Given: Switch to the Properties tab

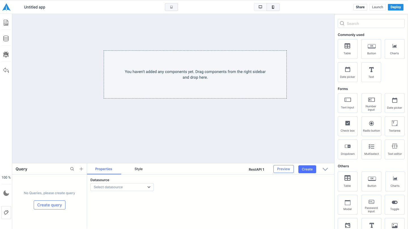Looking at the screenshot, I should tap(104, 169).
